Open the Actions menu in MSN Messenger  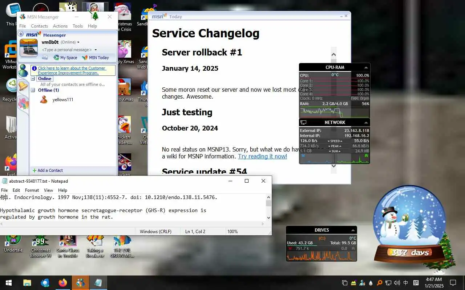pos(60,26)
